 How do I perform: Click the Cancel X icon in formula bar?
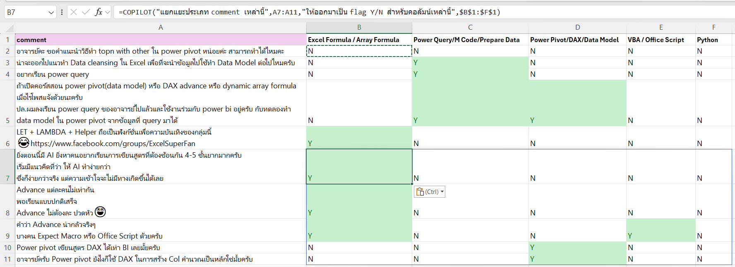coord(74,12)
